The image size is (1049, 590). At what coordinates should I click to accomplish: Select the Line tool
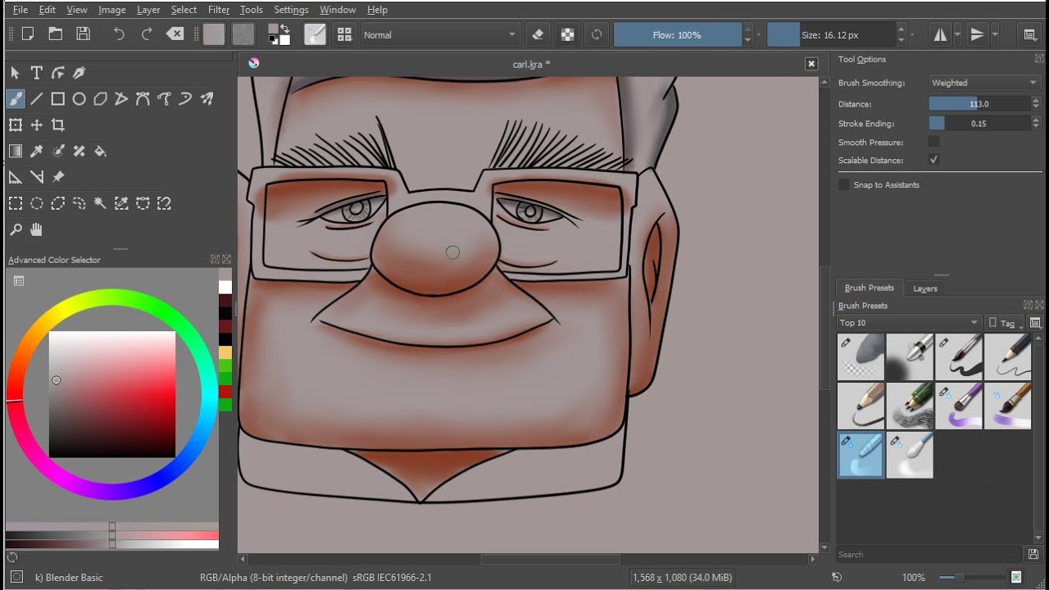(37, 99)
